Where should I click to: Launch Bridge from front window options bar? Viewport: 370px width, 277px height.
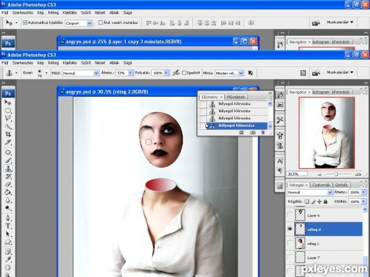(x=316, y=73)
